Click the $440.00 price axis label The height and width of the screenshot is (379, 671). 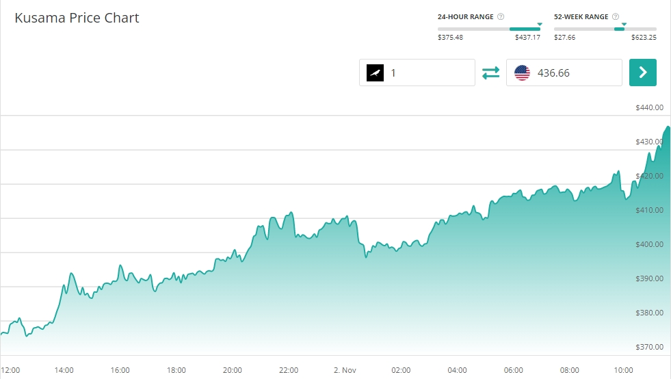point(649,107)
